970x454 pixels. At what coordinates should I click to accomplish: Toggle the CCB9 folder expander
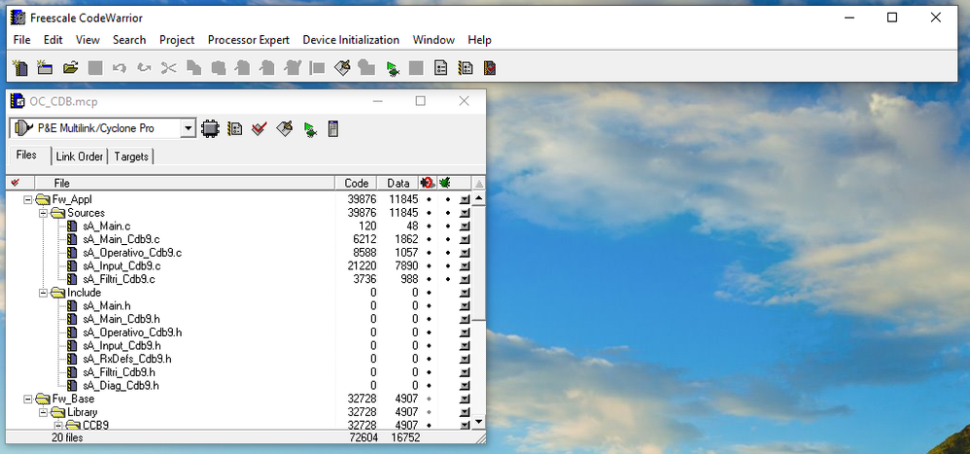[x=58, y=426]
